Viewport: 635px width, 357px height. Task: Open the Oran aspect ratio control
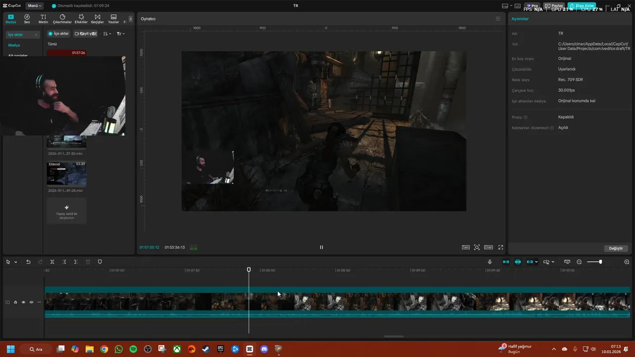[489, 247]
